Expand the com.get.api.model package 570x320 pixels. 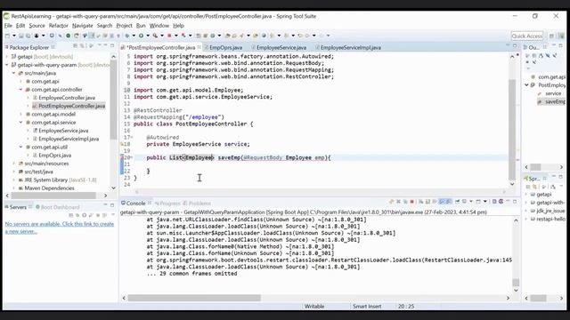(20, 115)
